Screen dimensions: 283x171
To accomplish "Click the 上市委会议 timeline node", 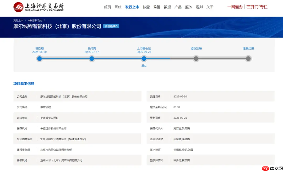I will pos(144,59).
